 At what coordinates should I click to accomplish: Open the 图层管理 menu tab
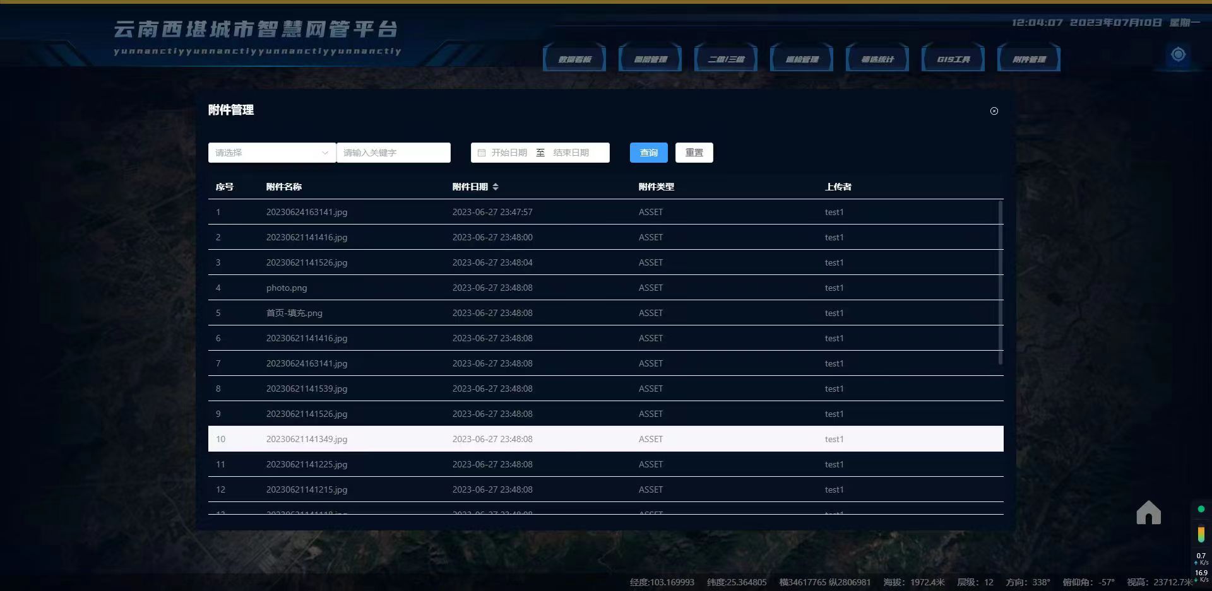(650, 59)
